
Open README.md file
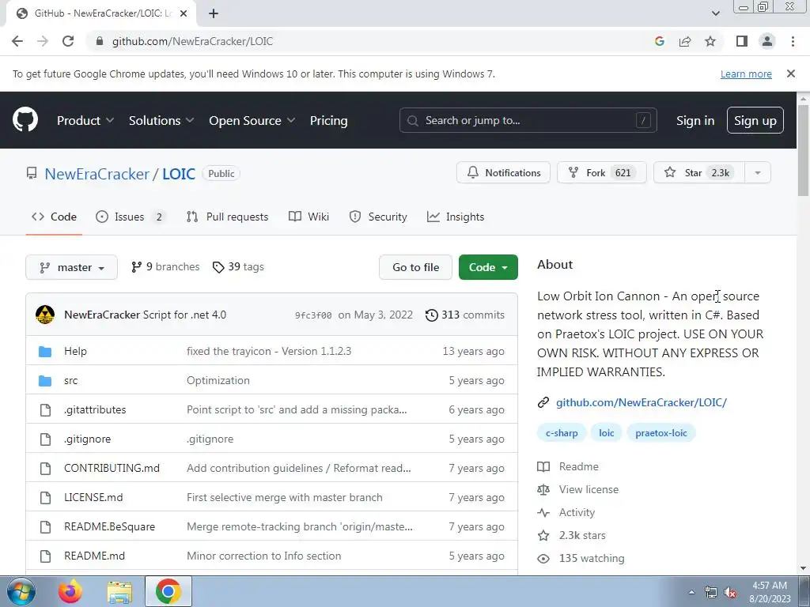(x=95, y=556)
